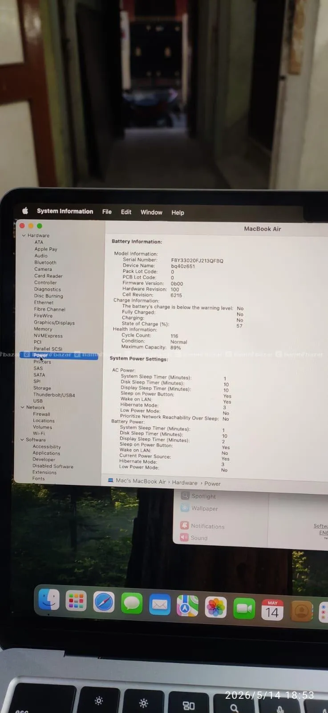The height and width of the screenshot is (713, 328).
Task: Select Developer under Software
Action: (x=44, y=459)
